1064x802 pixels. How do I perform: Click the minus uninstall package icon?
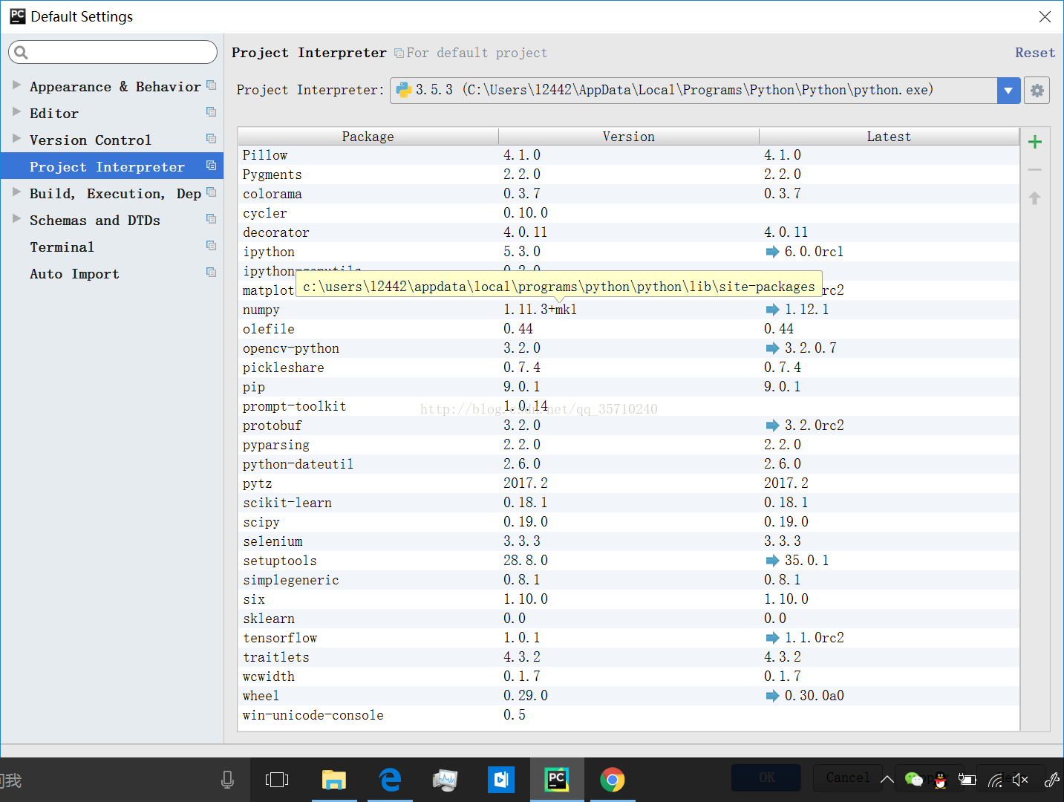pos(1035,170)
